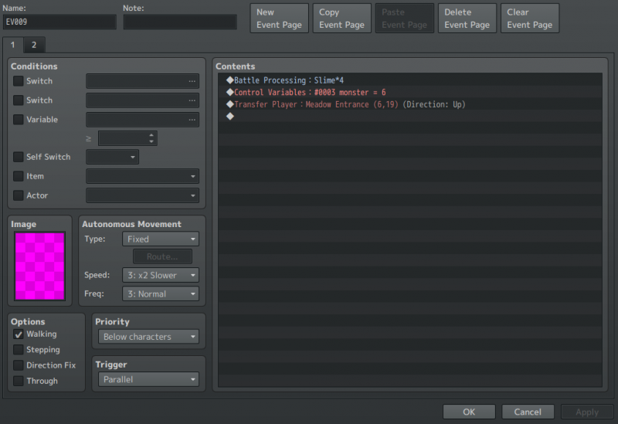Click the Note input field
This screenshot has width=618, height=424.
180,22
